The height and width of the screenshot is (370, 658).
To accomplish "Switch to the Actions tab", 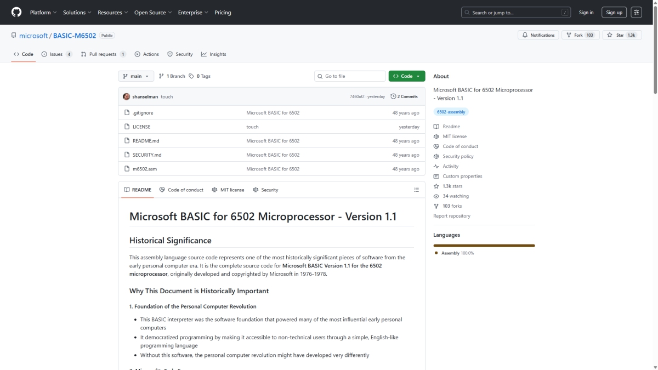I will 147,54.
